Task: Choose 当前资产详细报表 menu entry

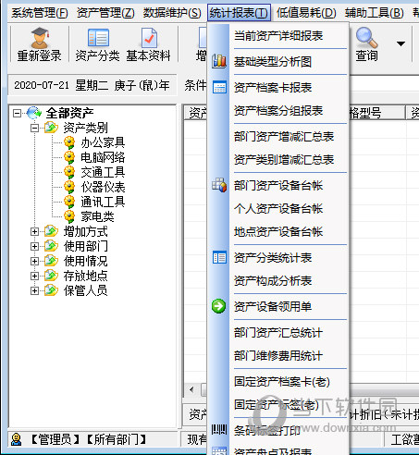Action: click(x=278, y=36)
